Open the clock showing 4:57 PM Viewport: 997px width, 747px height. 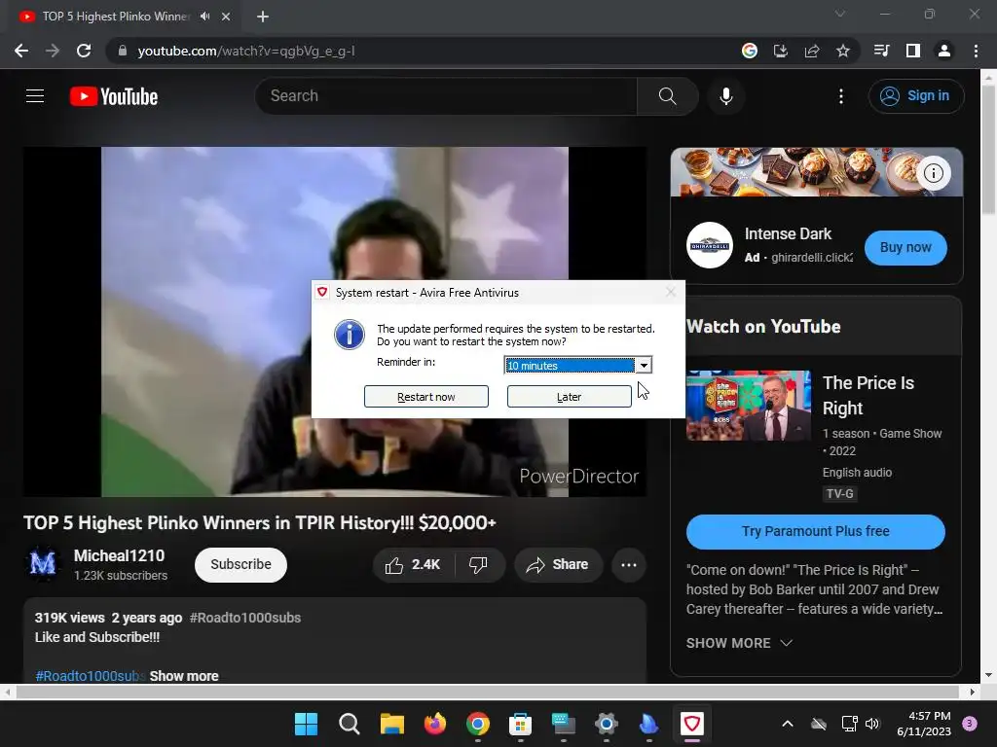coord(924,724)
